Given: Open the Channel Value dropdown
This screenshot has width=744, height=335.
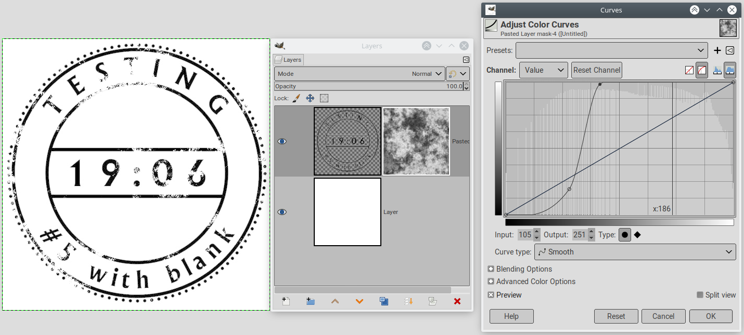Looking at the screenshot, I should click(x=543, y=70).
